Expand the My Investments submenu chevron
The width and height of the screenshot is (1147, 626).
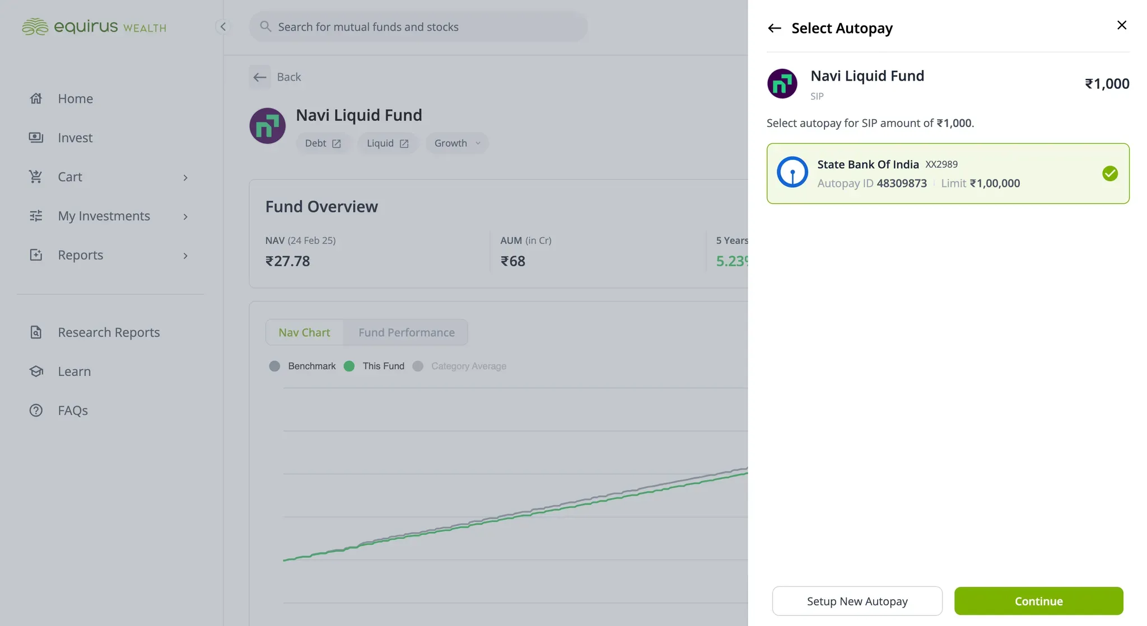point(185,216)
